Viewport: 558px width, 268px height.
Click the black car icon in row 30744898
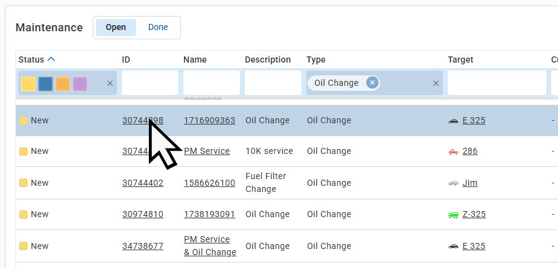click(x=453, y=121)
